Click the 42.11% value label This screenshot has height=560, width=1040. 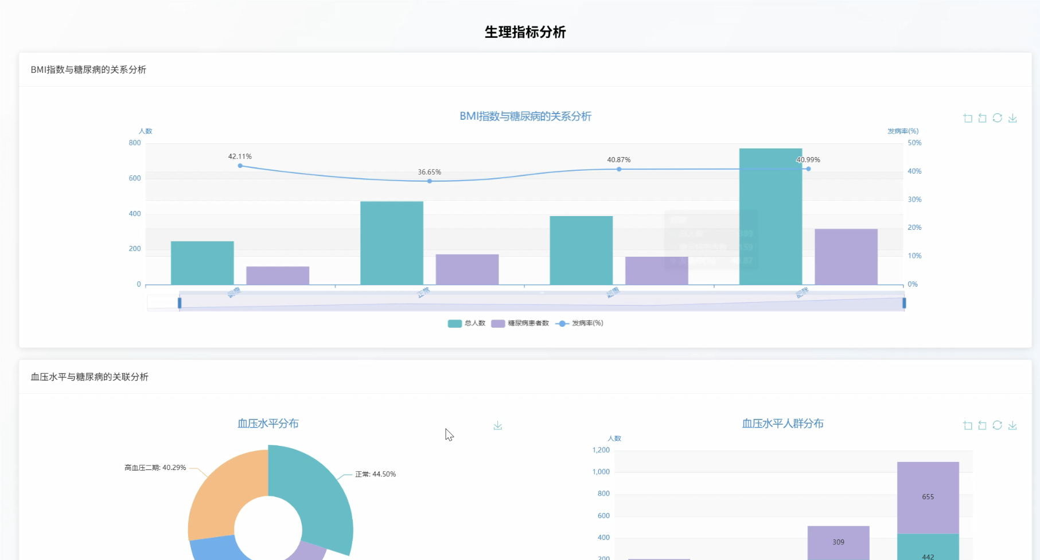[240, 156]
